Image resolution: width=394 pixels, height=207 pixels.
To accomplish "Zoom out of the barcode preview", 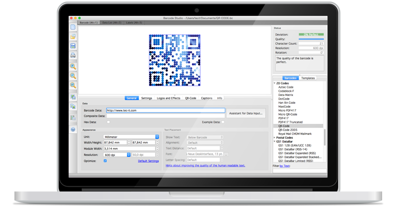I will click(73, 76).
